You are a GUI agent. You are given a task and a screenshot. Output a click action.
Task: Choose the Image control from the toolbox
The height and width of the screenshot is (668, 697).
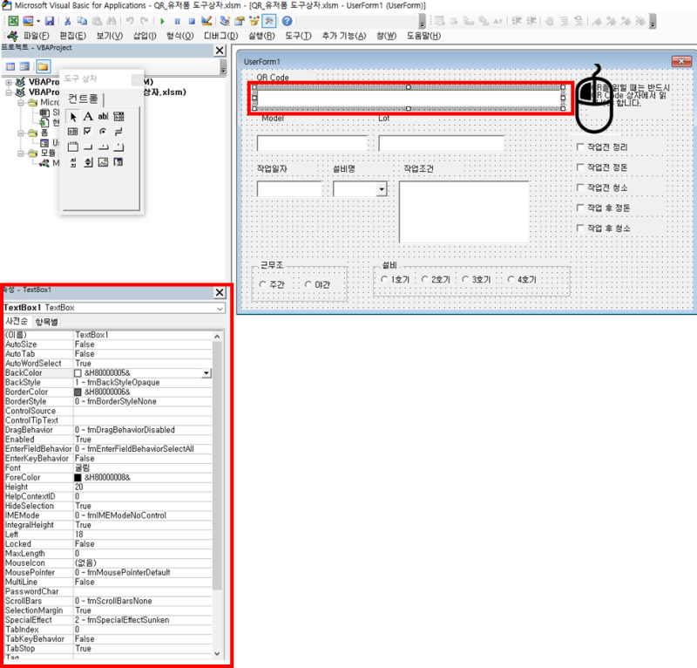[x=103, y=162]
